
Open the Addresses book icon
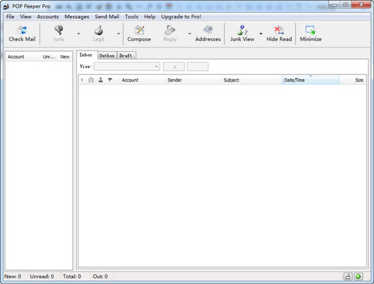(x=208, y=33)
